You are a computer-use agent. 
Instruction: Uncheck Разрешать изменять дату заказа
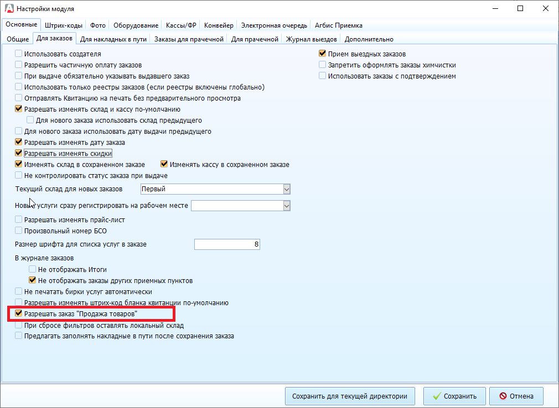[18, 142]
